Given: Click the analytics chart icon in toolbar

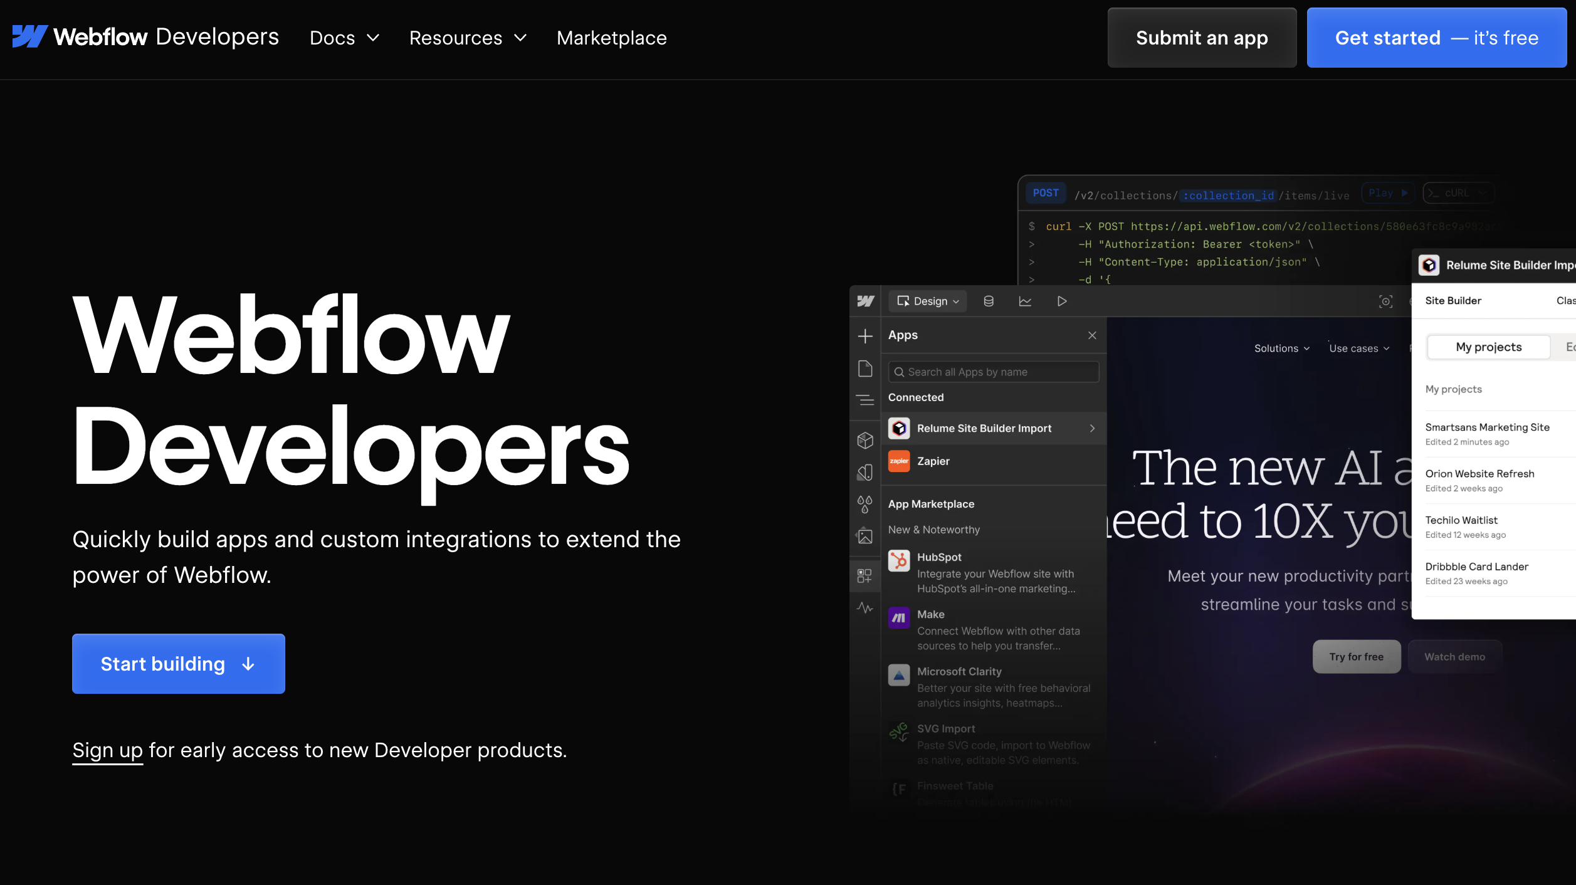Looking at the screenshot, I should (x=1025, y=301).
